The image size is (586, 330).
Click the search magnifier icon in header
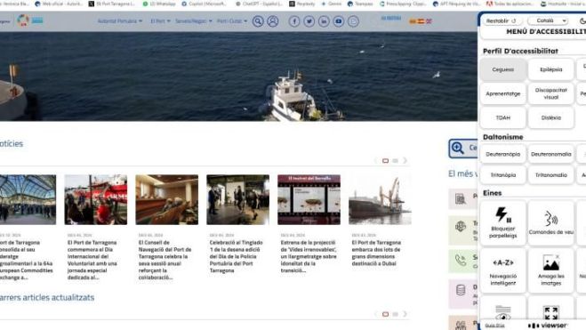point(258,21)
